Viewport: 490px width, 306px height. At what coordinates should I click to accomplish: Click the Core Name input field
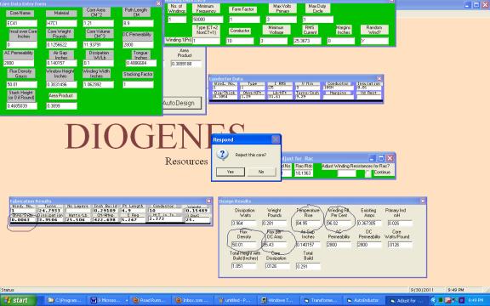[22, 24]
